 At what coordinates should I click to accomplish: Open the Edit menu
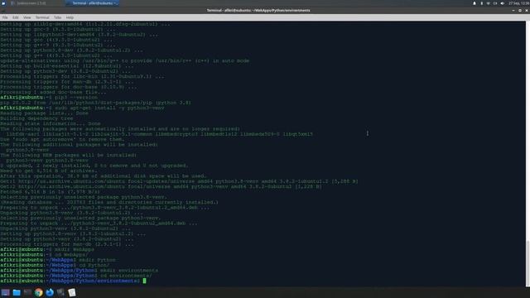pos(16,17)
